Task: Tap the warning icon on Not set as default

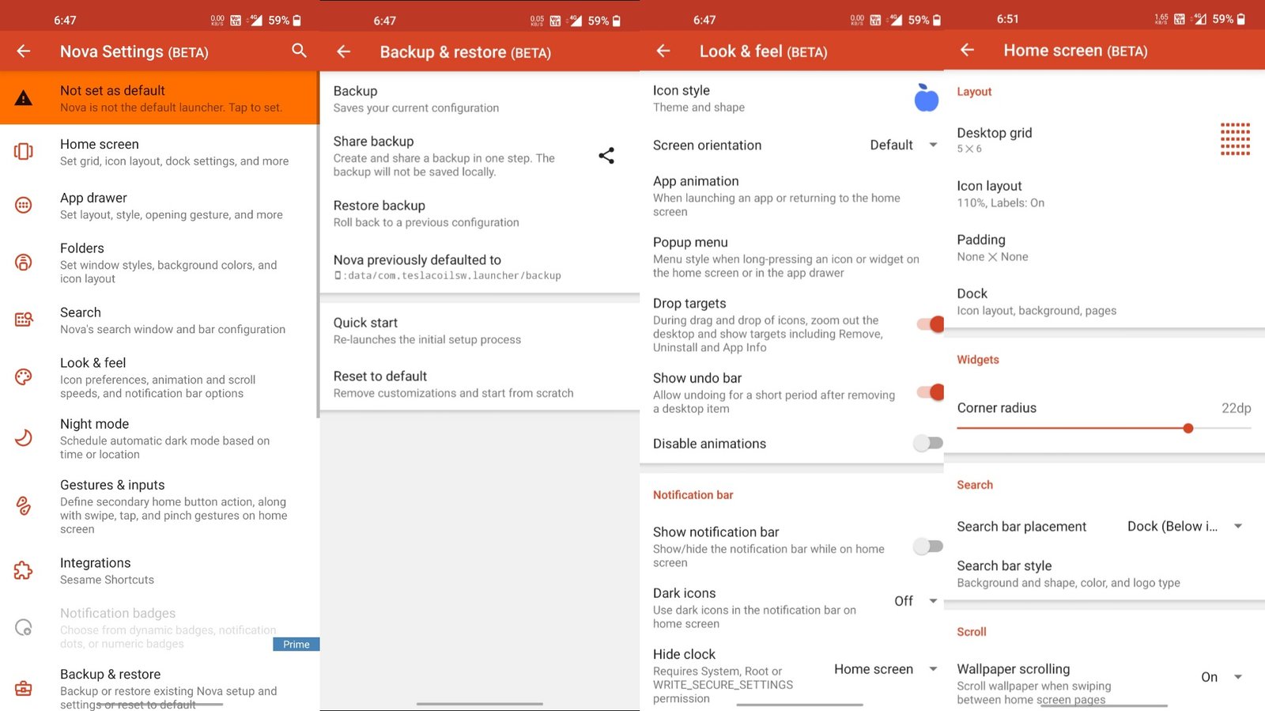Action: [24, 98]
